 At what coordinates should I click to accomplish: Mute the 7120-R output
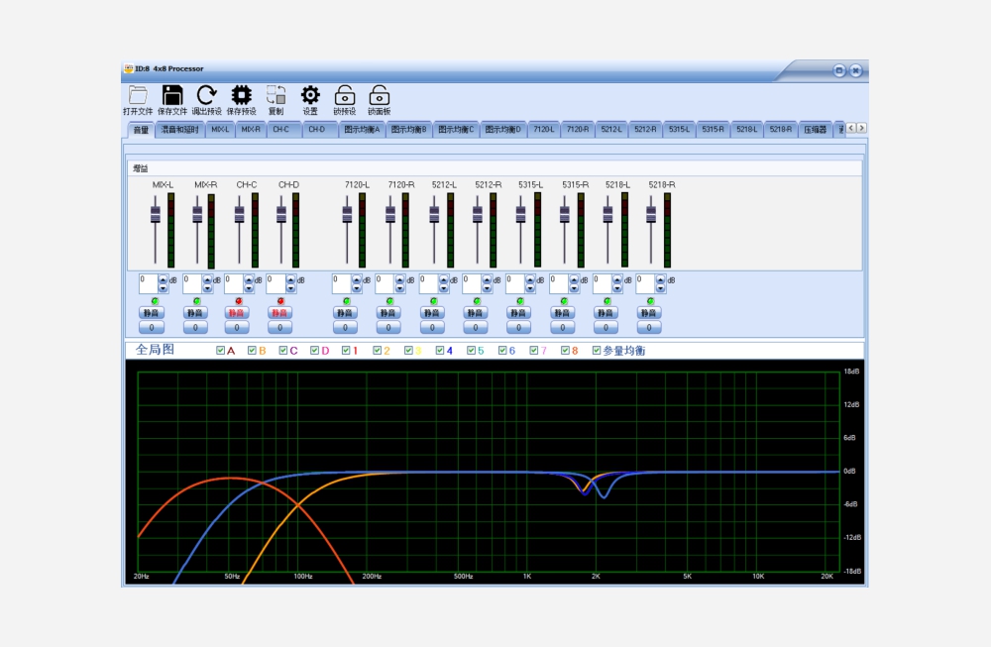coord(388,313)
